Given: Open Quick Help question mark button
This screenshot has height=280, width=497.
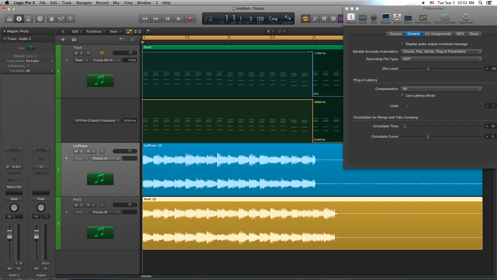Looking at the screenshot, I should [40, 19].
